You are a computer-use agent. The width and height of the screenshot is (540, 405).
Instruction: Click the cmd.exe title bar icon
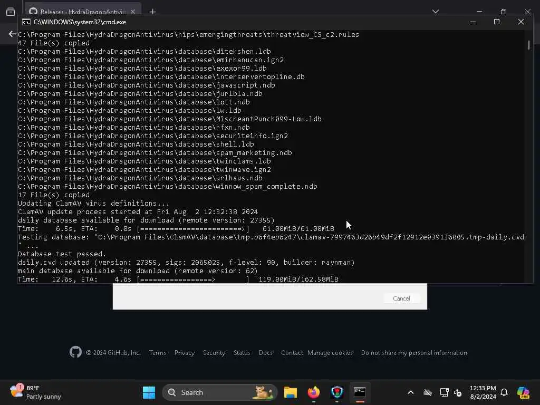click(26, 22)
